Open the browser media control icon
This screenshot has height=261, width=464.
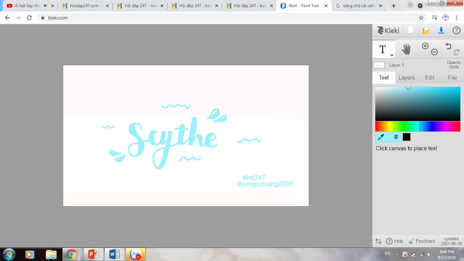click(435, 18)
